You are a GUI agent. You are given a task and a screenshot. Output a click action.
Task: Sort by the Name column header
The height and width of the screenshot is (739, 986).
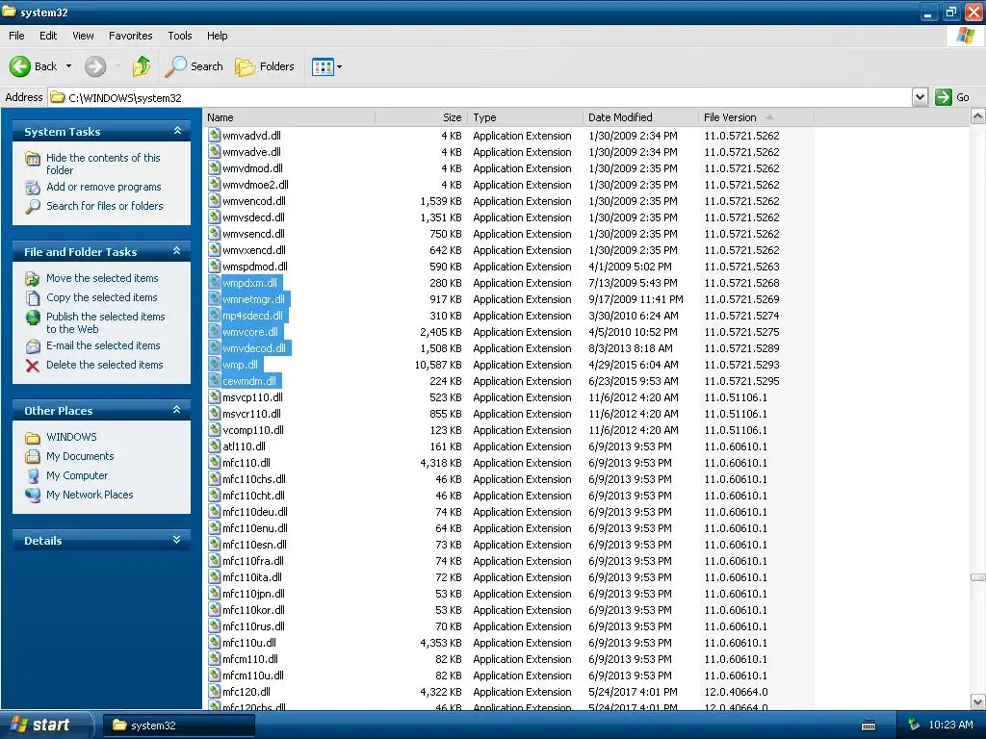tap(289, 117)
